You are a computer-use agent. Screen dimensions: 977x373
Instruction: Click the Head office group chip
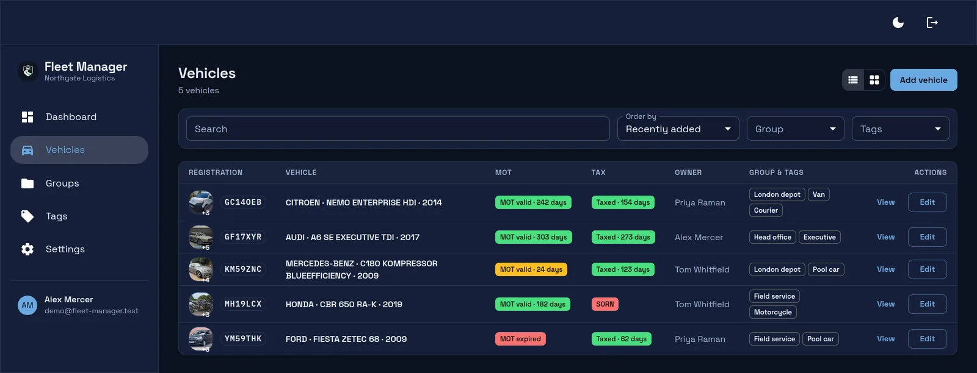(x=772, y=237)
